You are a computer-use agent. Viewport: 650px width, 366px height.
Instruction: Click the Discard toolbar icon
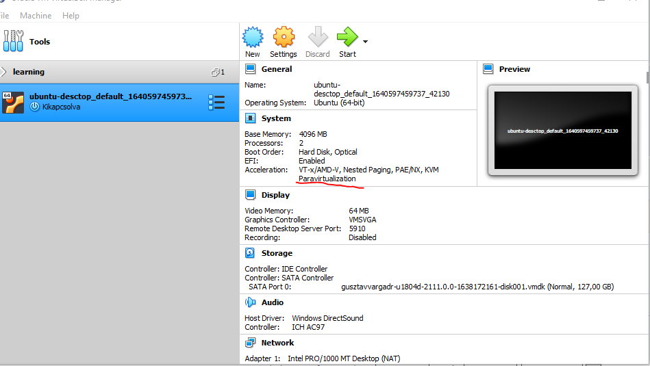318,37
